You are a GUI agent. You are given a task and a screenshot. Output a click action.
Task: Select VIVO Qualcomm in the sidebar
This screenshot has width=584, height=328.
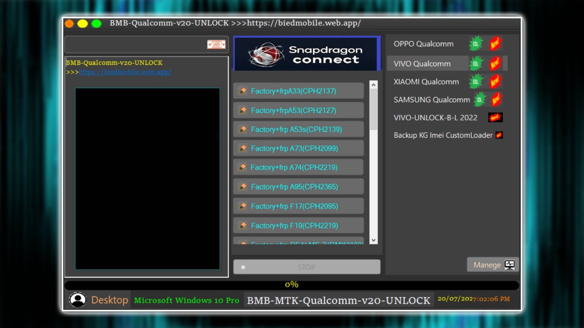(x=422, y=63)
